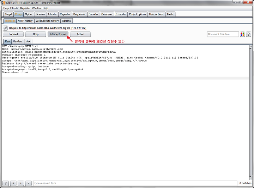The width and height of the screenshot is (254, 188).
Task: Click the Accept: text/html header line
Action: (x=74, y=61)
